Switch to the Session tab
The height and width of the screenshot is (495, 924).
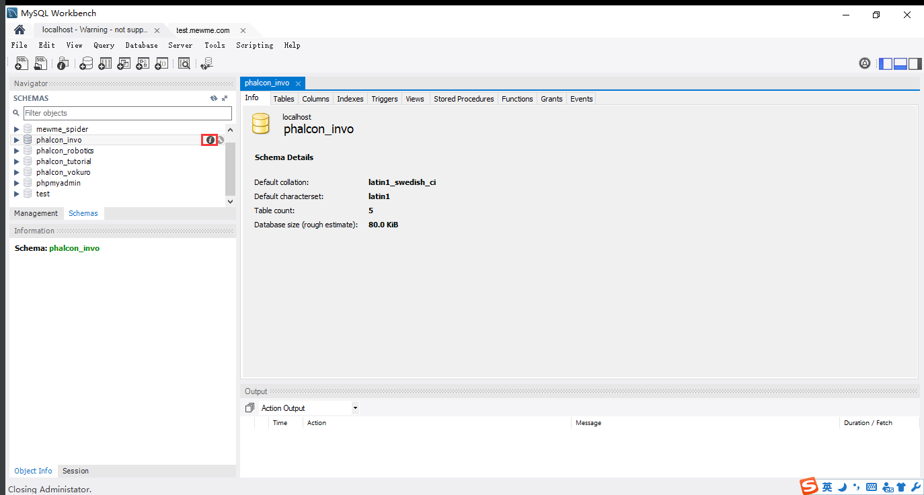pos(76,471)
